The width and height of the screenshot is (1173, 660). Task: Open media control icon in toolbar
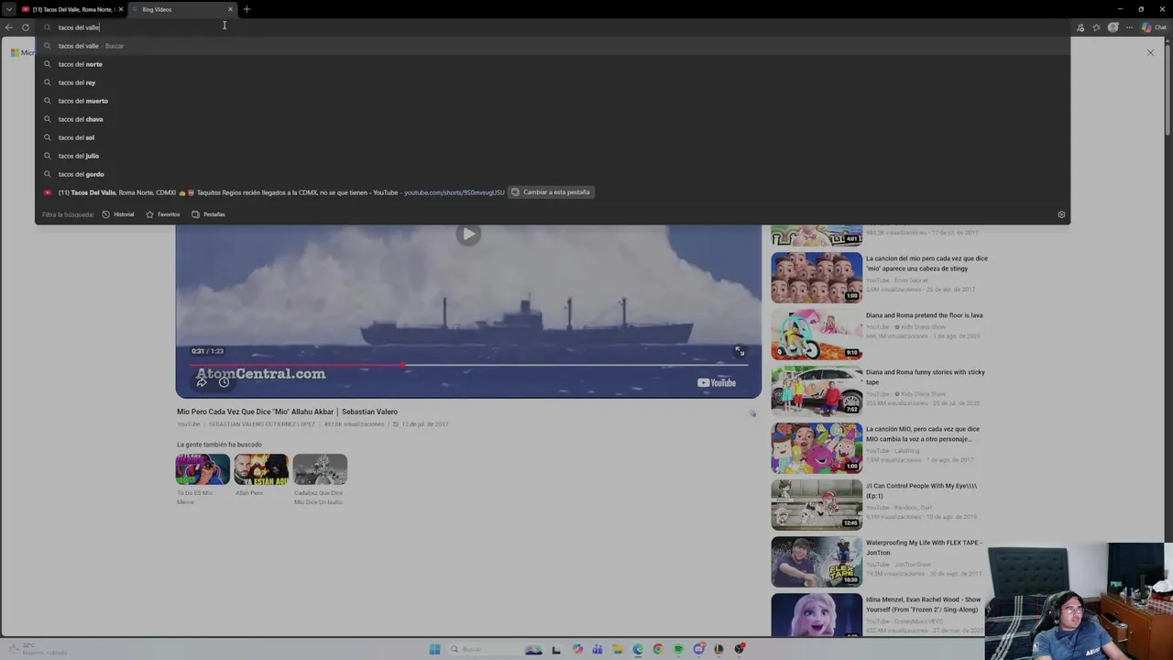point(1080,27)
